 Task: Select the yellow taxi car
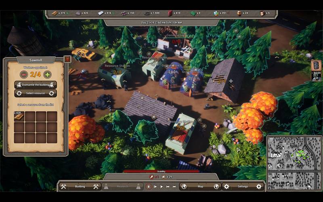[84, 53]
